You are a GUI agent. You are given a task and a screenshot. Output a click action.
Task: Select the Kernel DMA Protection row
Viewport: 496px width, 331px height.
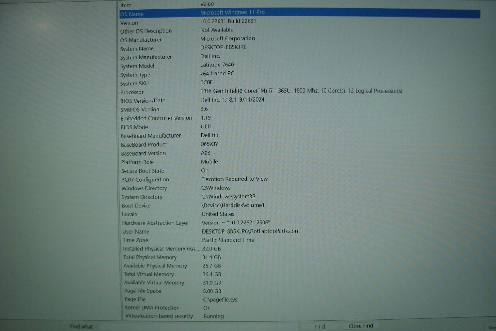[299, 308]
